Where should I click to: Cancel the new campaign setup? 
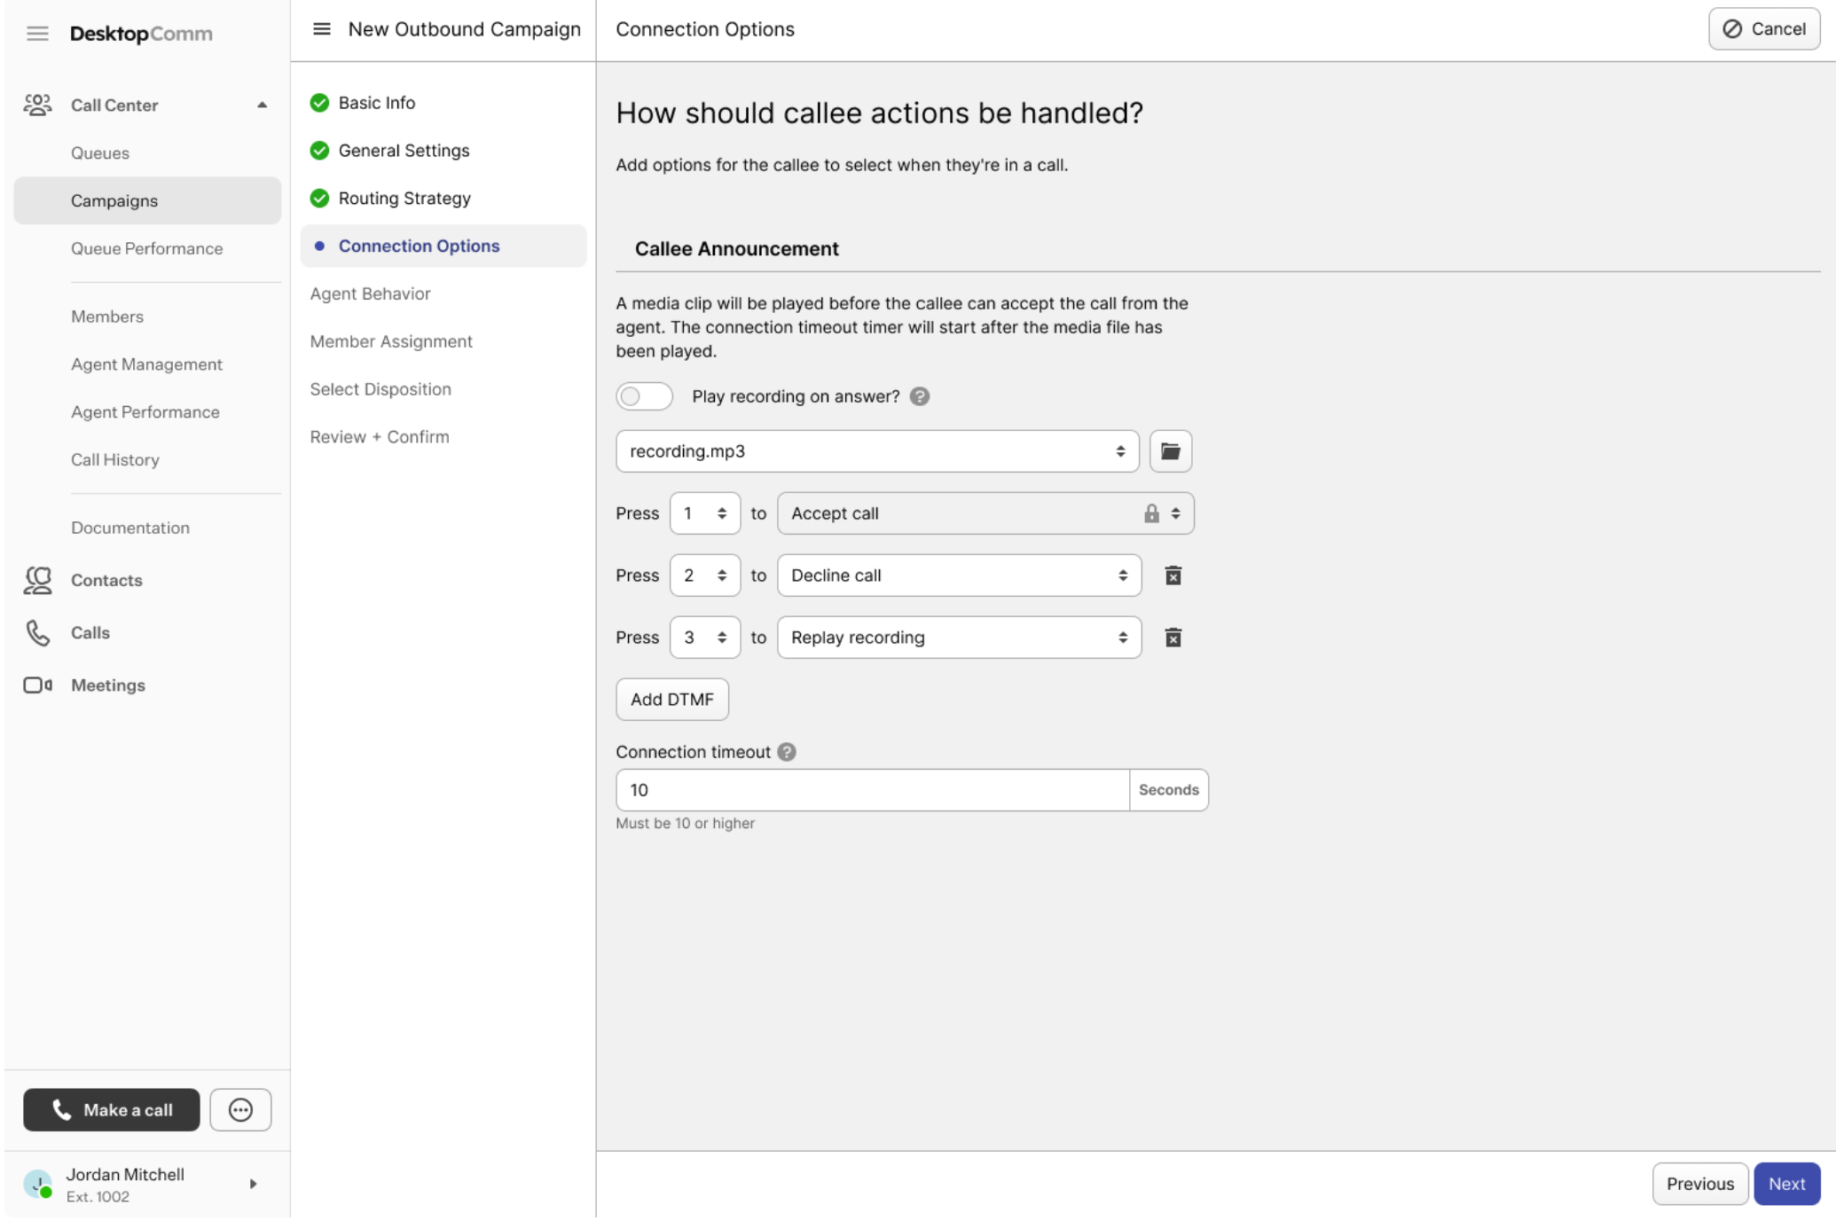(x=1763, y=29)
